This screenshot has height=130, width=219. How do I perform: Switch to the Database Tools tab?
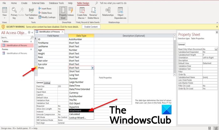[x=56, y=3]
